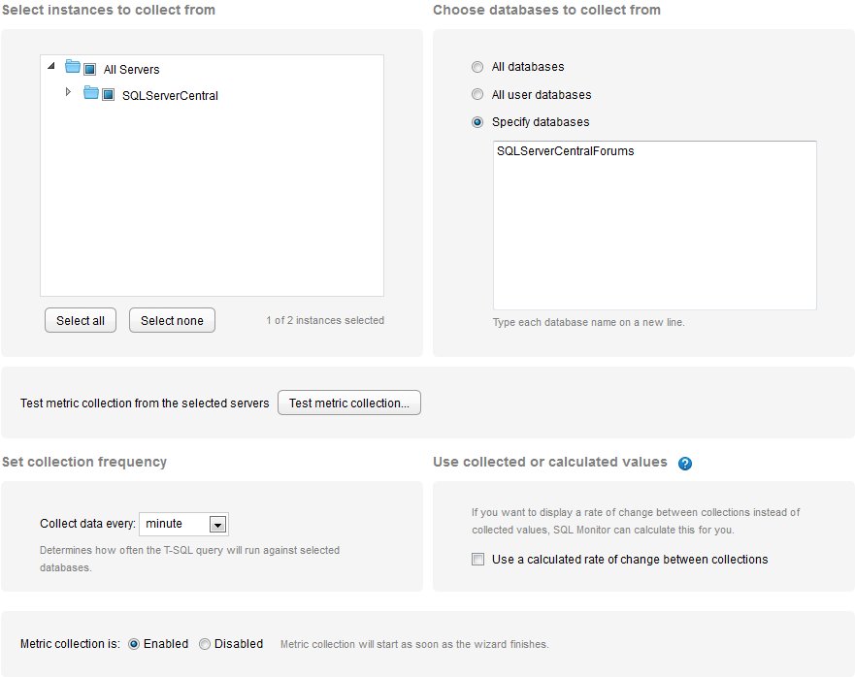Toggle the SQLServerCentral tree checkbox

(x=109, y=95)
